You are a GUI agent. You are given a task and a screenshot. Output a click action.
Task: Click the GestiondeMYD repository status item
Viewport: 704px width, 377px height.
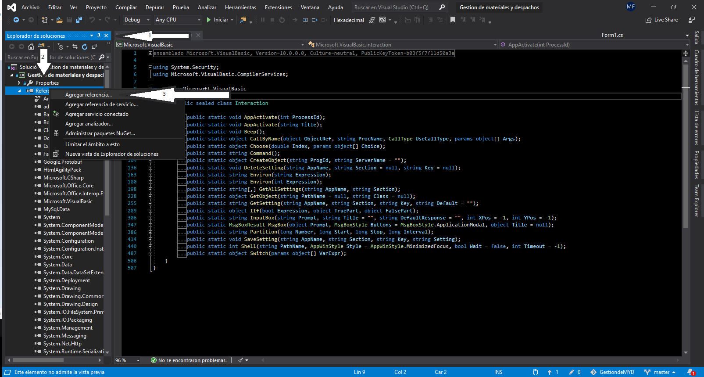[612, 372]
